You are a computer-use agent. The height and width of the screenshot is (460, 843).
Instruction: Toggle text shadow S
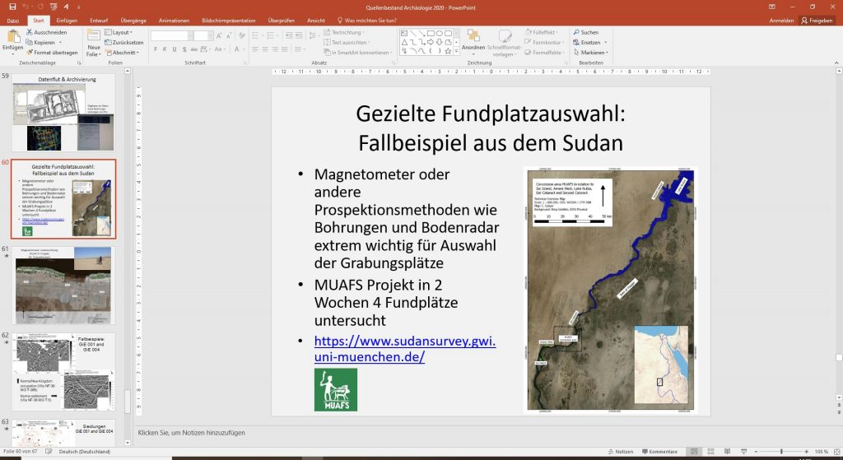(184, 49)
